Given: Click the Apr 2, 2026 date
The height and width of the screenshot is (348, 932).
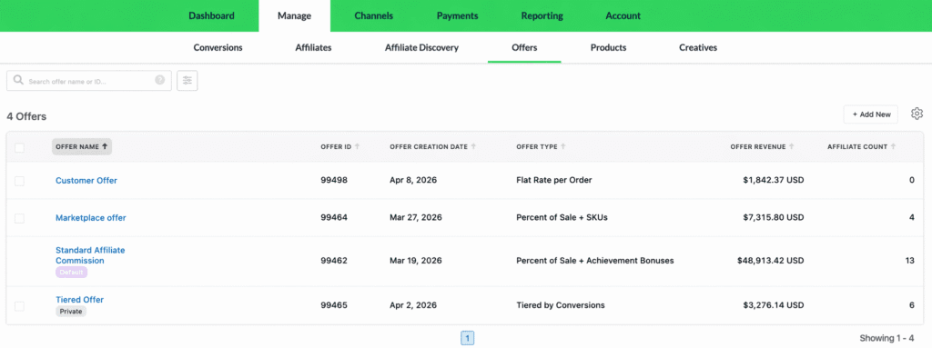Looking at the screenshot, I should [x=413, y=305].
